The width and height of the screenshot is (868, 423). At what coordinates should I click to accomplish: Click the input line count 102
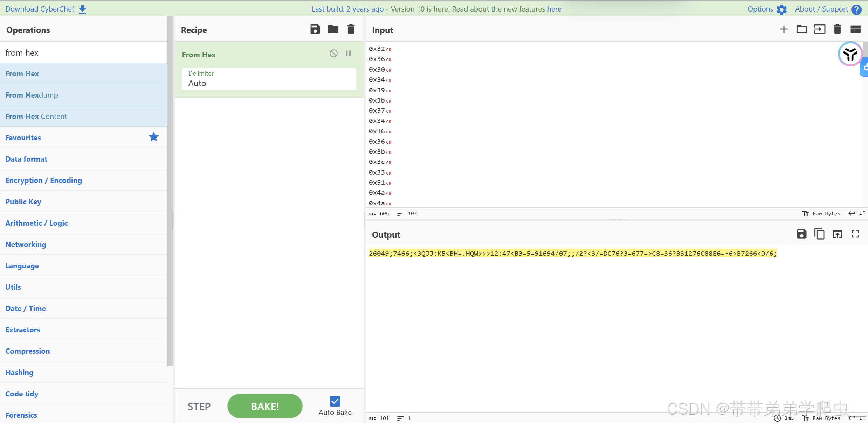coord(407,213)
